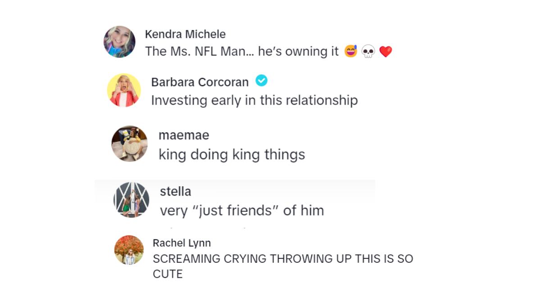541x284 pixels.
Task: Open the Barbara Corcoran username link
Action: (x=200, y=82)
